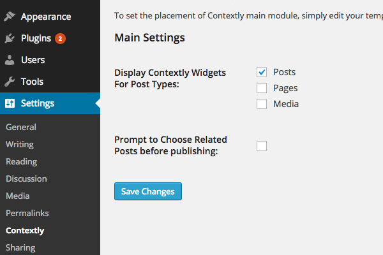This screenshot has height=255, width=383.
Task: Click the Settings sliders icon
Action: click(10, 103)
